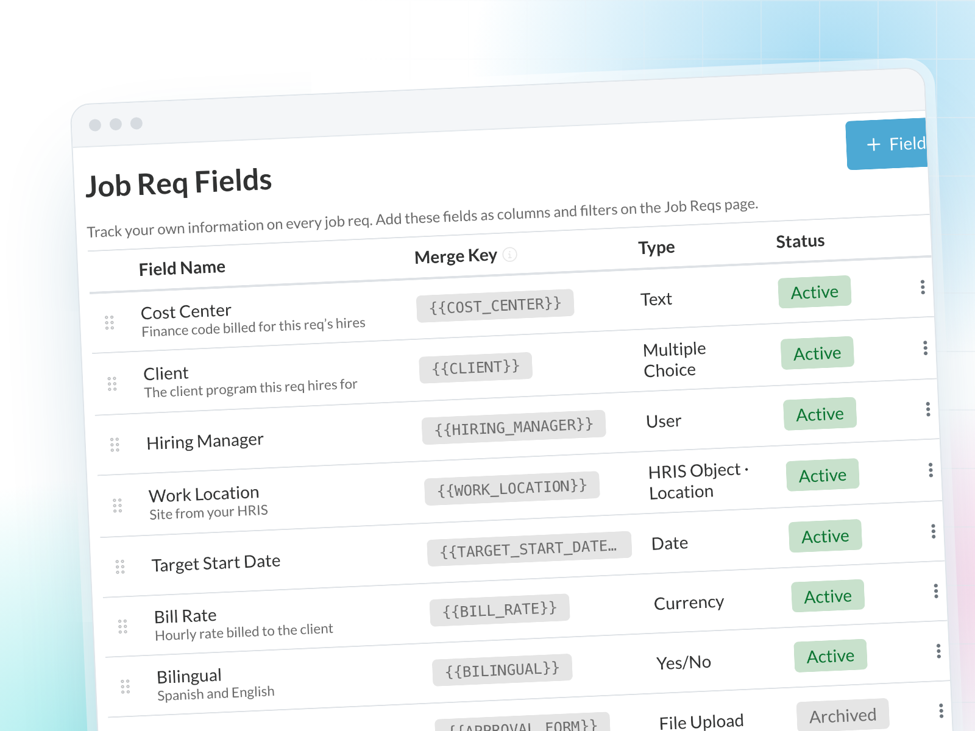Click the File Upload type cell
This screenshot has height=731, width=975.
tap(701, 722)
